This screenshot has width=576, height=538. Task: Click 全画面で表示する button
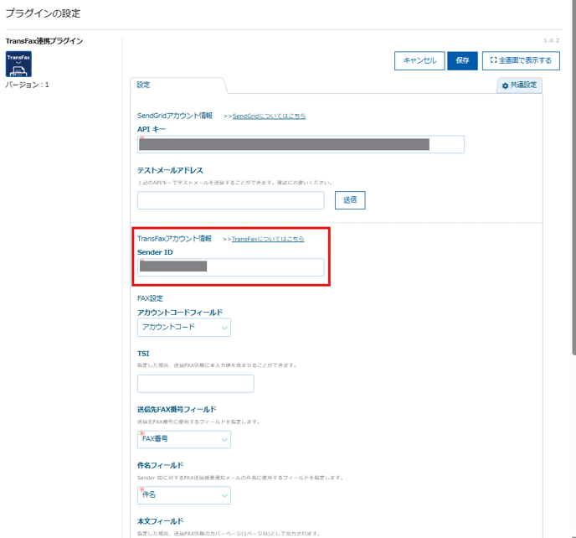coord(521,60)
